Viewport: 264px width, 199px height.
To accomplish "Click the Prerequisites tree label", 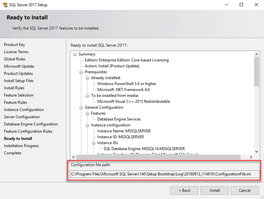I will [x=96, y=72].
